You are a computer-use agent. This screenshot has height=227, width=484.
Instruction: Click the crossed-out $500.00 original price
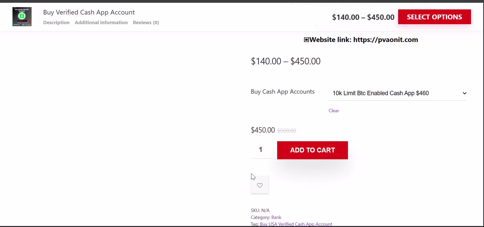pos(287,131)
